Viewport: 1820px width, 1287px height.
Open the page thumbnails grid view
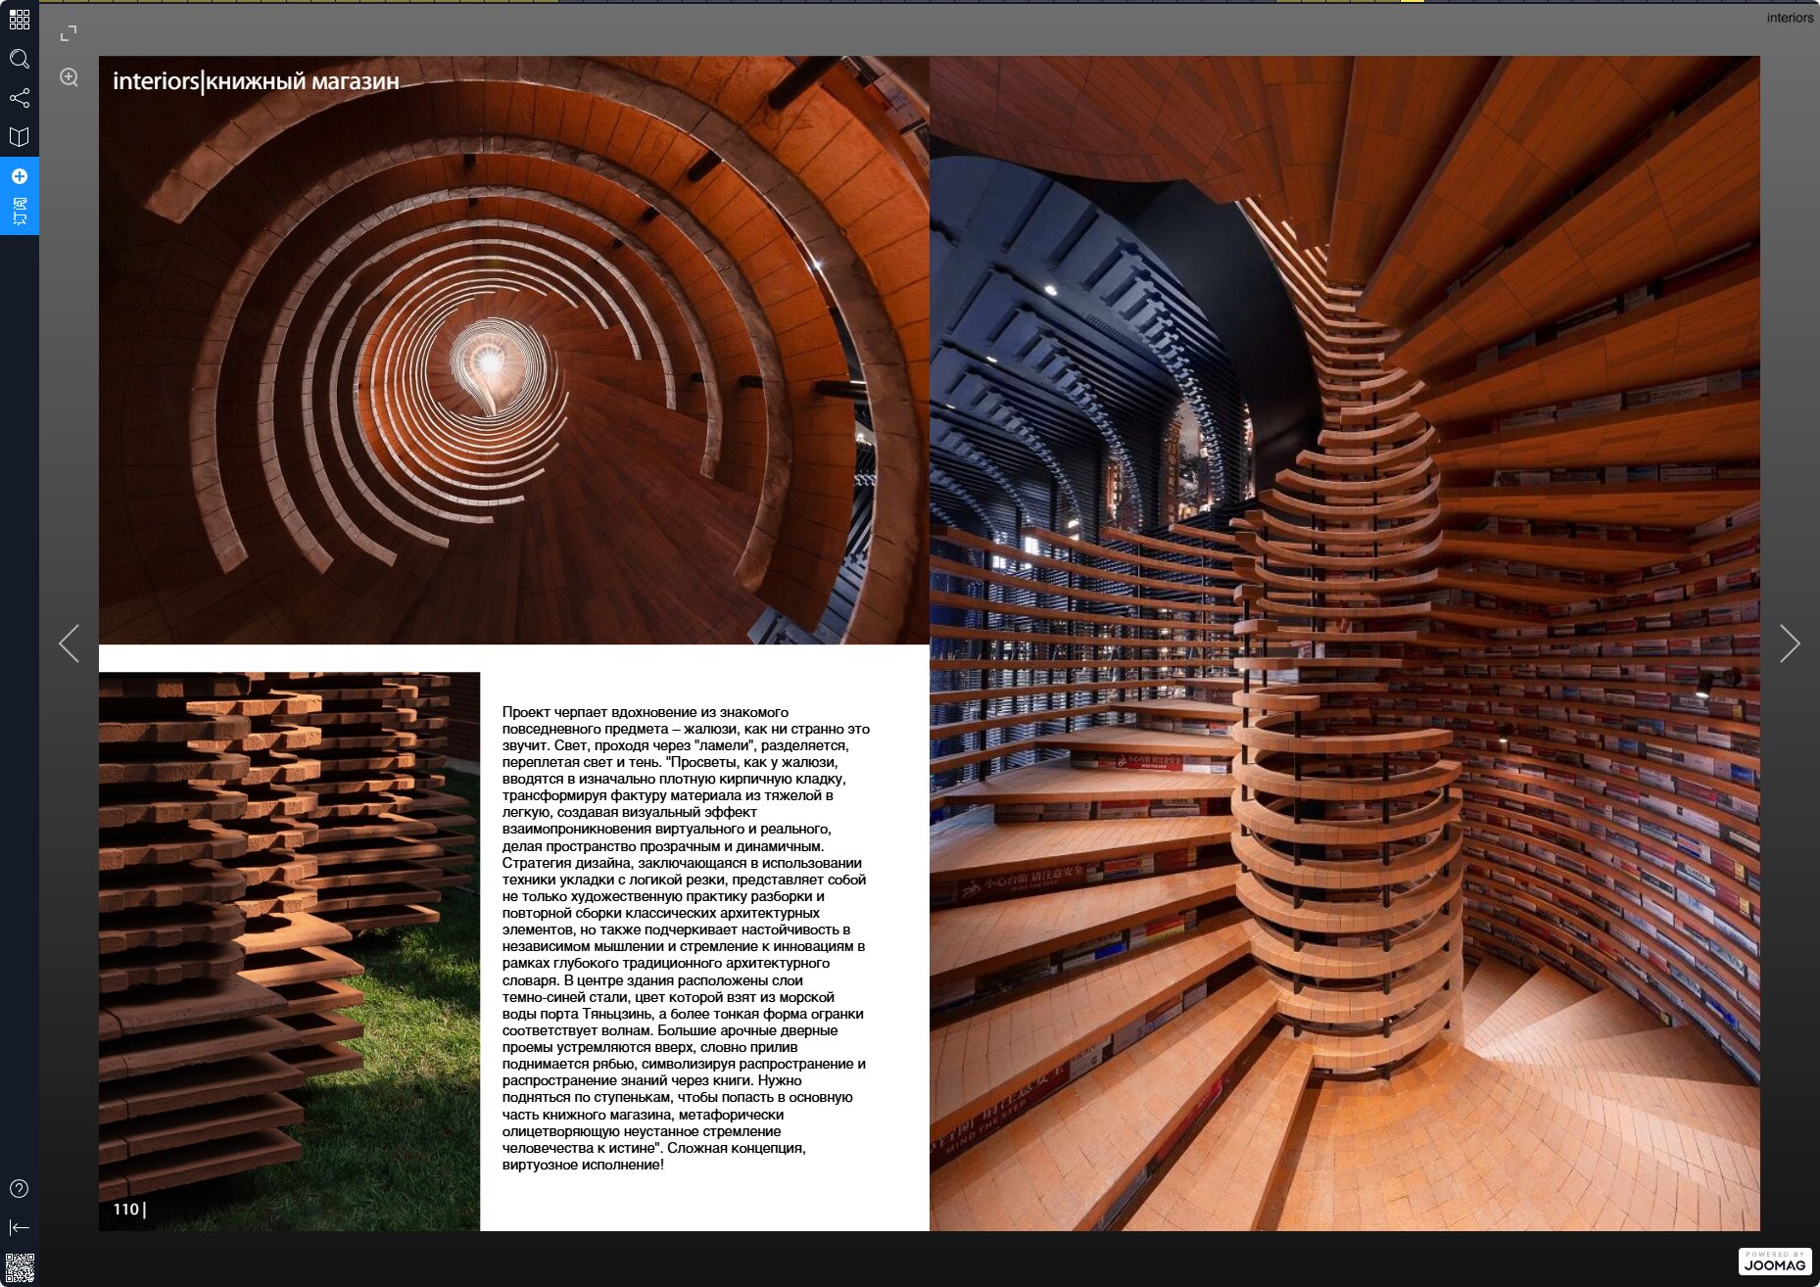tap(20, 20)
